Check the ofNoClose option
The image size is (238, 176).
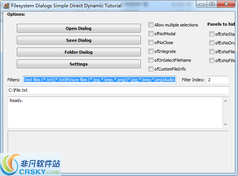151,43
